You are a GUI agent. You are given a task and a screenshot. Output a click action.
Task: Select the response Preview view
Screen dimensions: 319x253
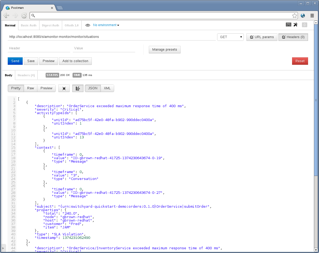(46, 88)
